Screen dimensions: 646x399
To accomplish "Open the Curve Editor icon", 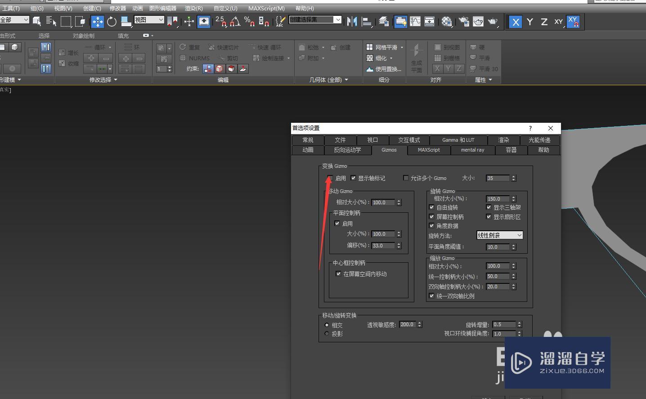I will [x=415, y=22].
